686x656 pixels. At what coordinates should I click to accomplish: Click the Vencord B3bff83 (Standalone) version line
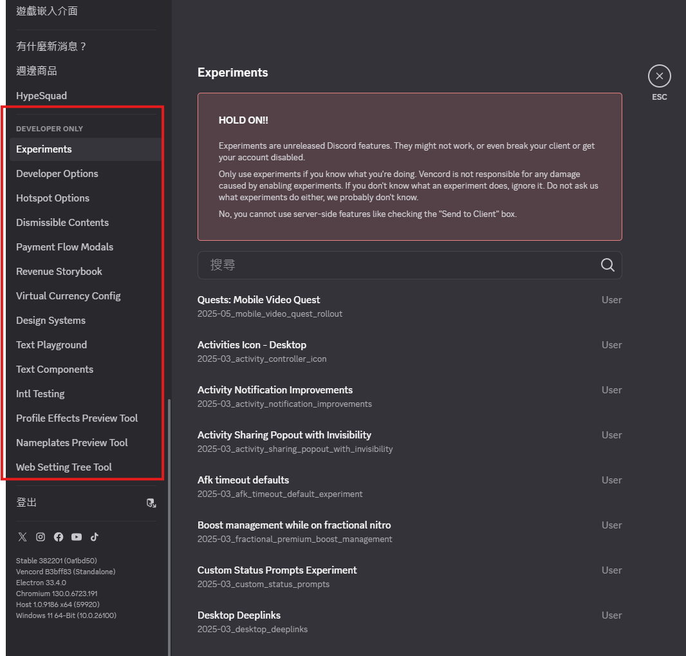66,572
